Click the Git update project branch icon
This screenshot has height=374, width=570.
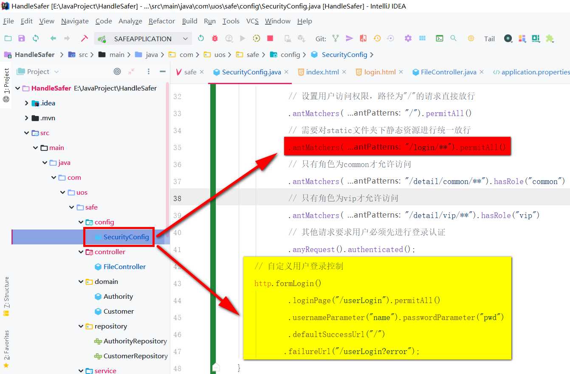[x=336, y=38]
